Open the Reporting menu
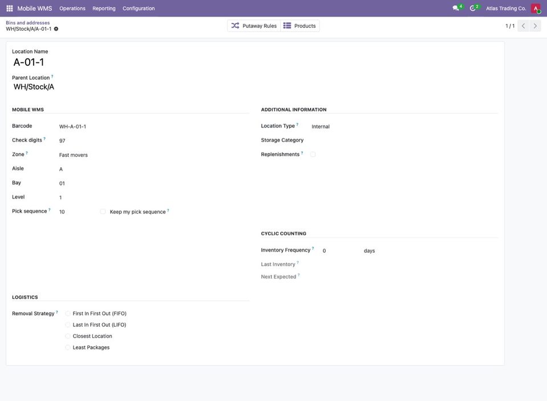Image resolution: width=547 pixels, height=401 pixels. 104,9
